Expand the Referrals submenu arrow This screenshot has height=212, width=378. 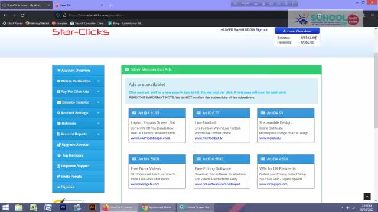tap(99, 124)
